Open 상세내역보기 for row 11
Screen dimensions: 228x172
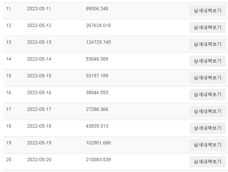click(208, 11)
